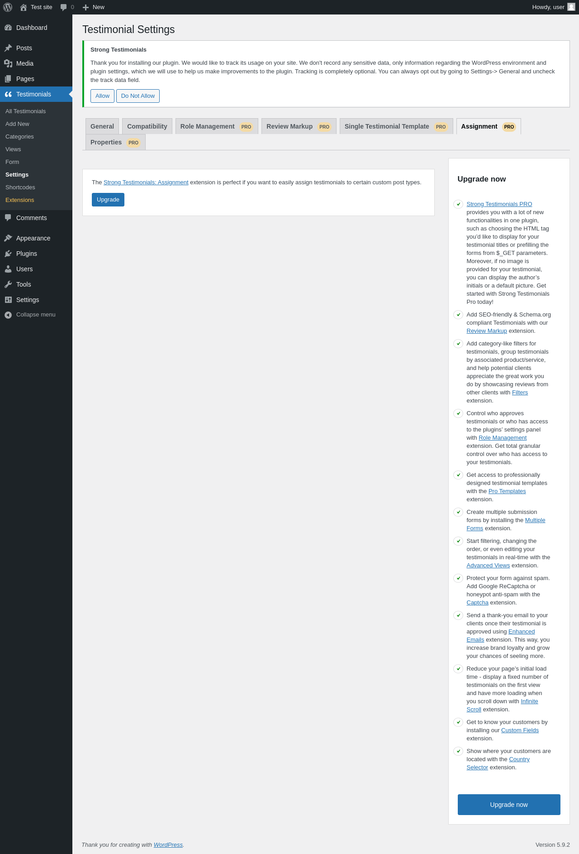Click the Allow tracking button
This screenshot has height=854, width=579.
[x=102, y=96]
